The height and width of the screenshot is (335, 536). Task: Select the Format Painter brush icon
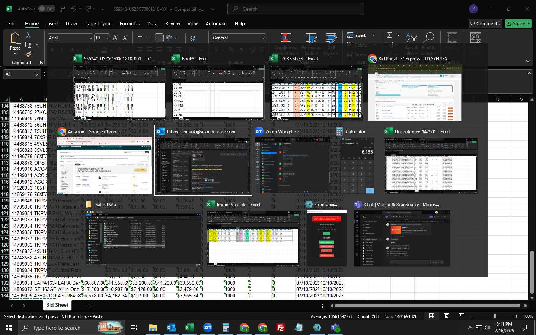tap(28, 54)
